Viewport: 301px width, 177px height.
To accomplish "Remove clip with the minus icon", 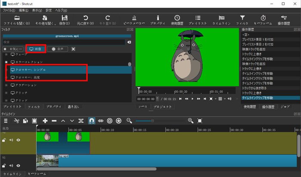I will click(x=54, y=121).
